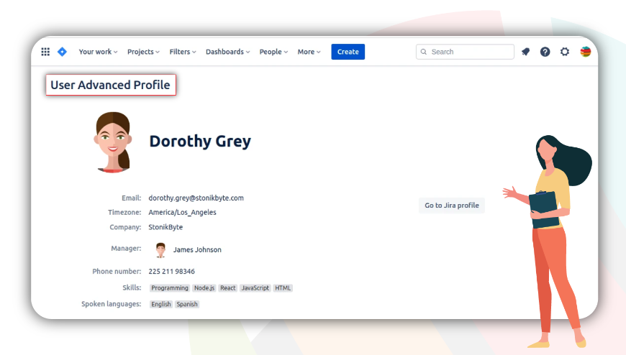Expand the Filters dropdown
Image resolution: width=626 pixels, height=355 pixels.
click(x=183, y=52)
